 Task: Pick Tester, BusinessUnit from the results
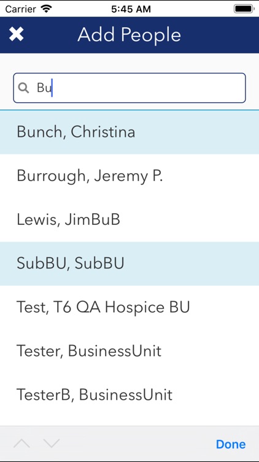129,351
